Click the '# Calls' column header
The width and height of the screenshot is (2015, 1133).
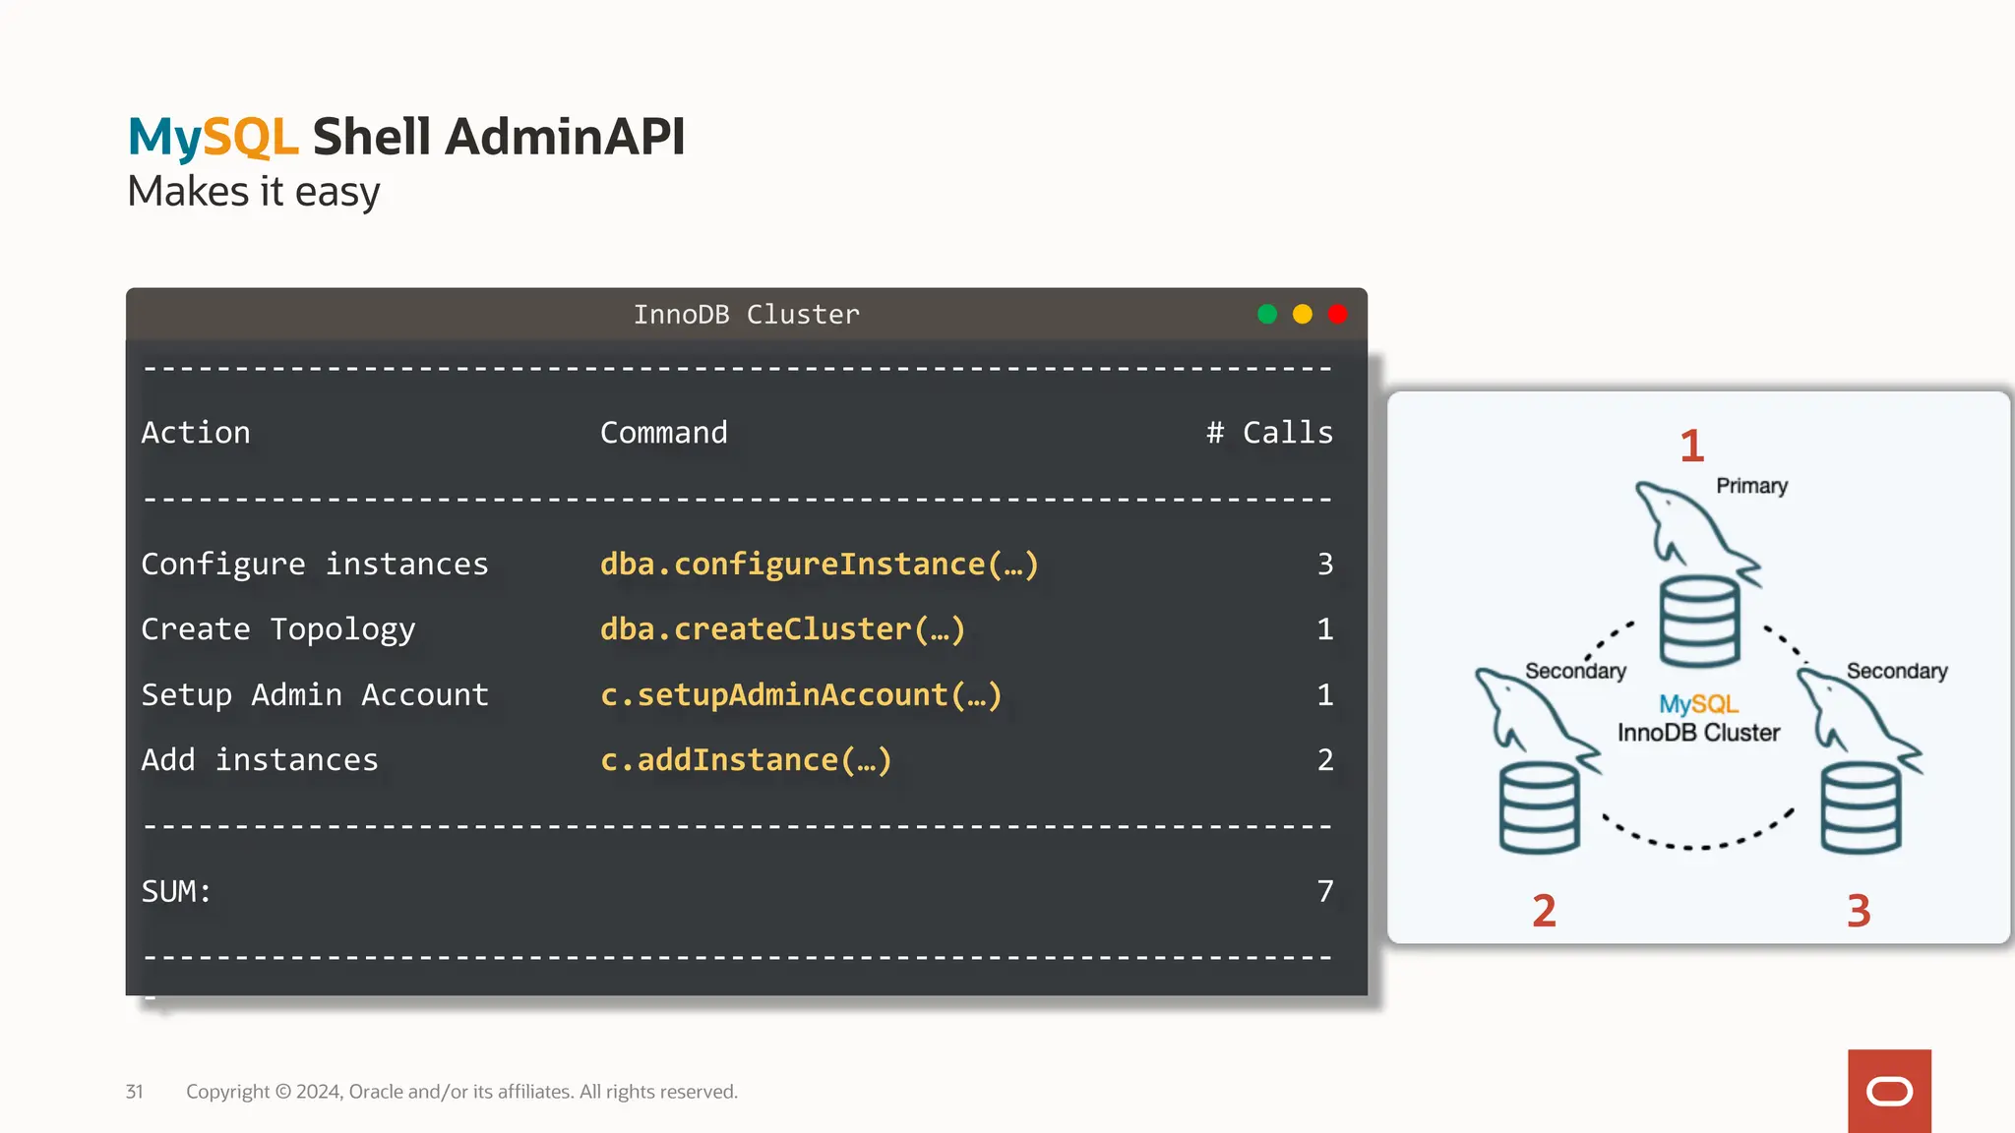(1269, 433)
